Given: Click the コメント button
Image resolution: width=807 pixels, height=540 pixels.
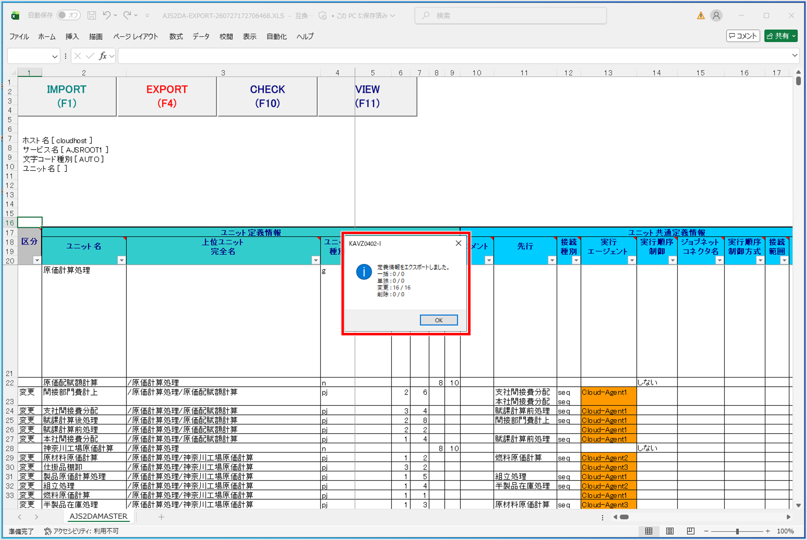Looking at the screenshot, I should (x=743, y=36).
